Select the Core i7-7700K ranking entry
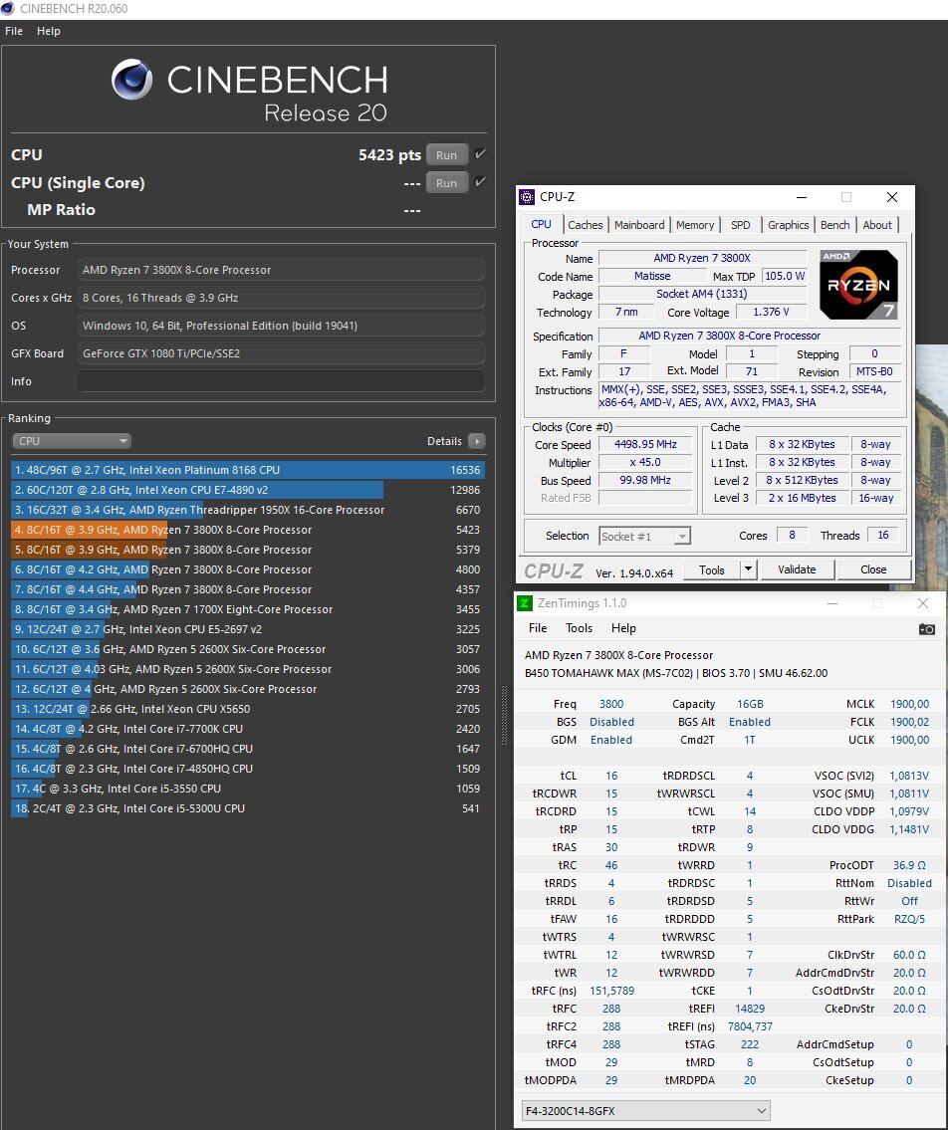 (248, 729)
